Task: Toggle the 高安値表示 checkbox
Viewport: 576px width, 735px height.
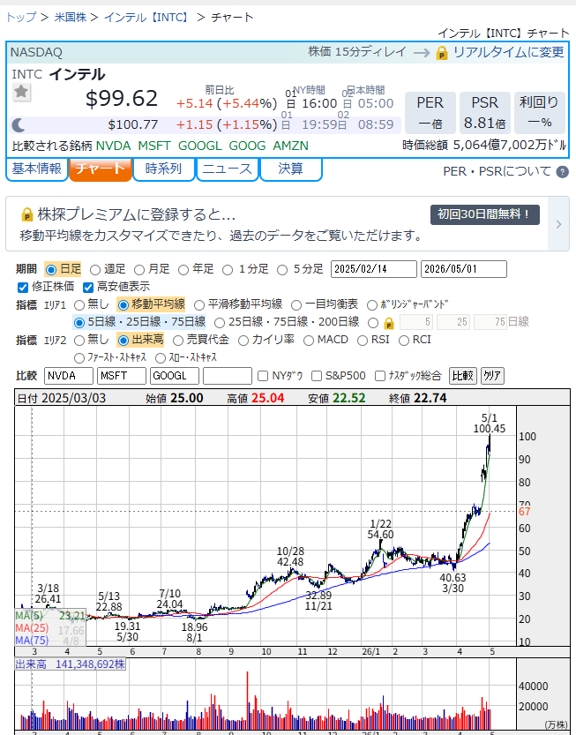Action: [87, 288]
